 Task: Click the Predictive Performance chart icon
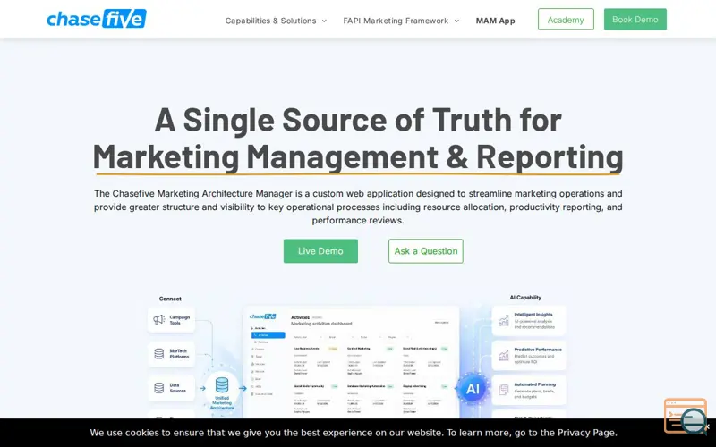pos(504,355)
